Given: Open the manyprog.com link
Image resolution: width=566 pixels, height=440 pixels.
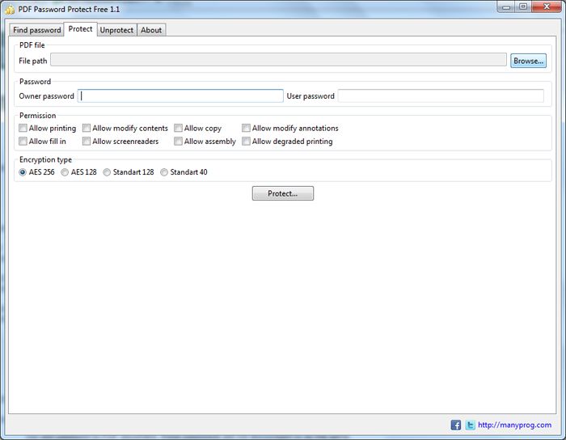Looking at the screenshot, I should (514, 425).
